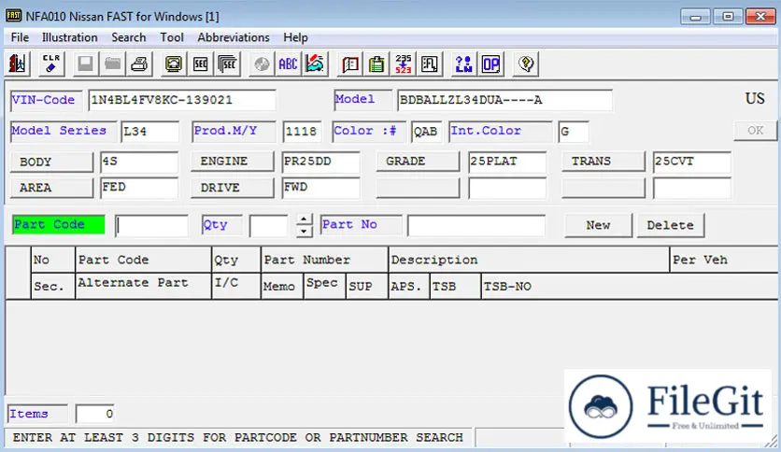
Task: Click the VIN-Code input field
Action: click(x=182, y=100)
